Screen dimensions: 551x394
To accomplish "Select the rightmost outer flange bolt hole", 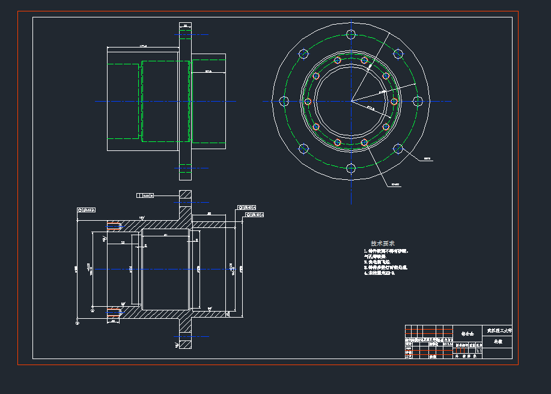I will [x=418, y=101].
